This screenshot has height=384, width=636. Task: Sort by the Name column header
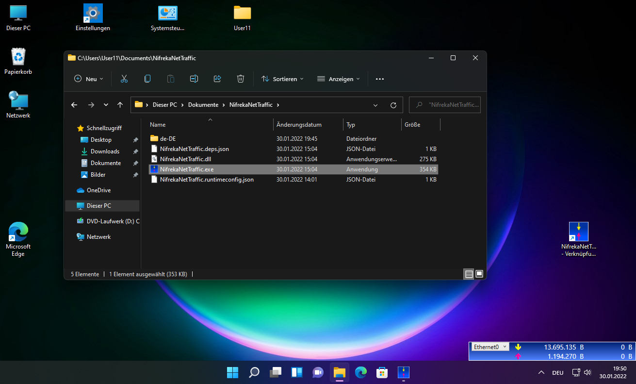click(x=210, y=125)
